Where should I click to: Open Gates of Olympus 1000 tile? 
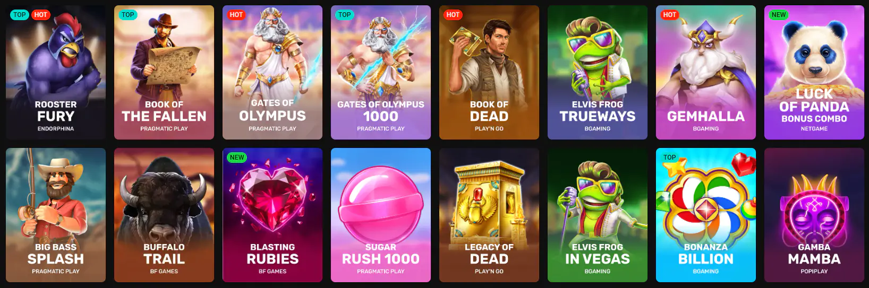[381, 72]
